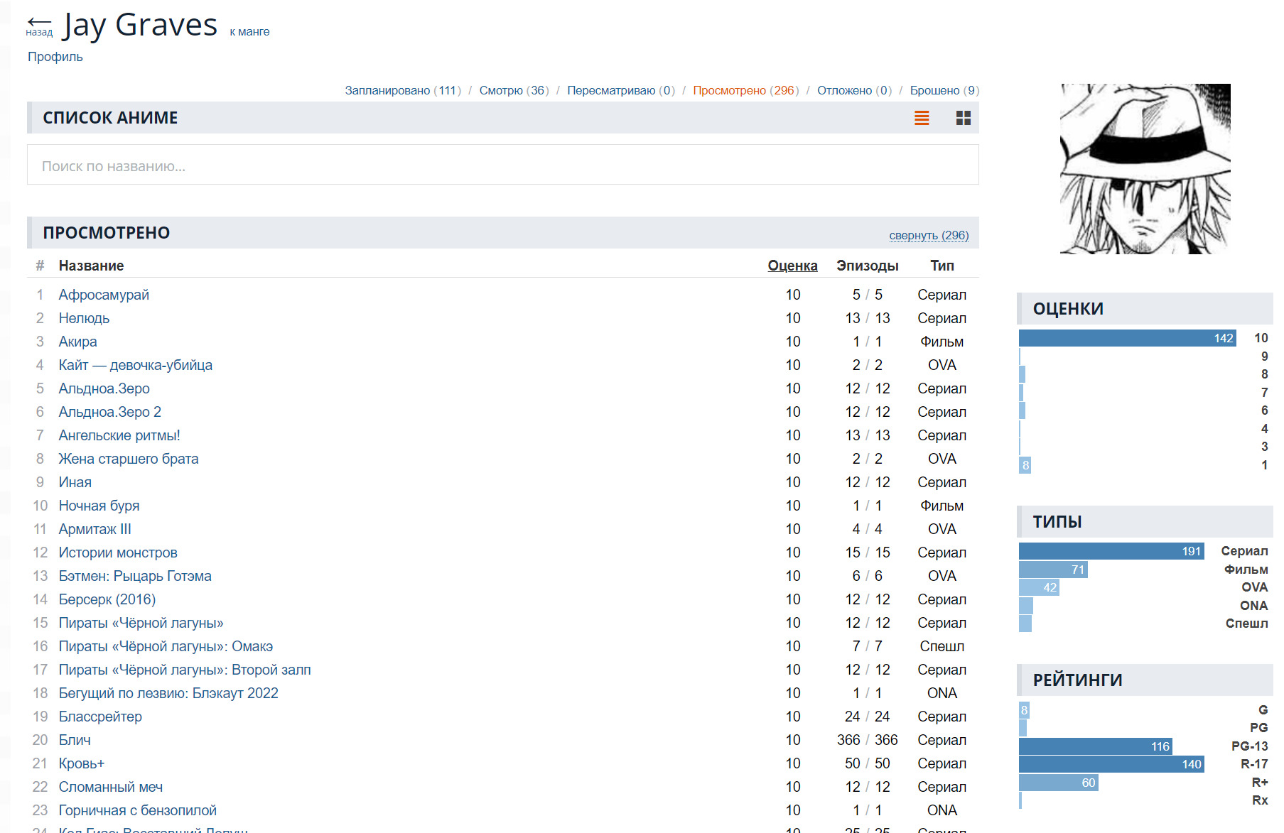Switch to the manga list
Viewport: 1284px width, 833px height.
coord(249,32)
